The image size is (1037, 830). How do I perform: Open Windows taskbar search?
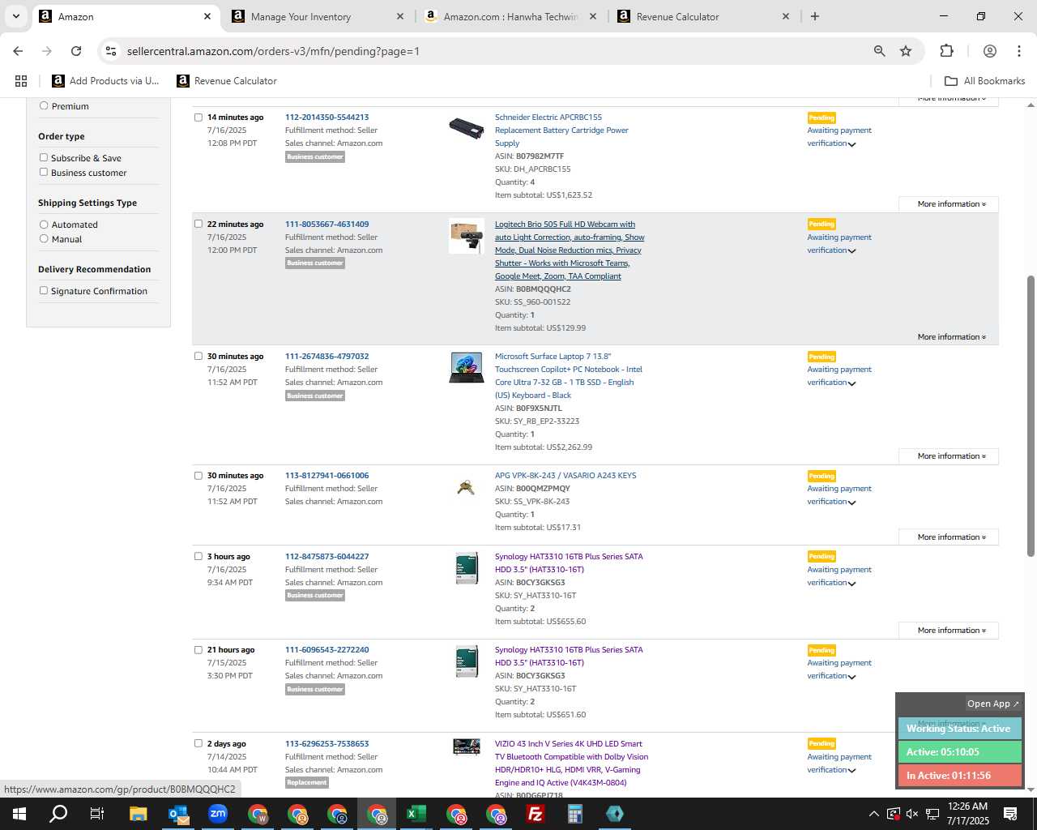pos(58,814)
